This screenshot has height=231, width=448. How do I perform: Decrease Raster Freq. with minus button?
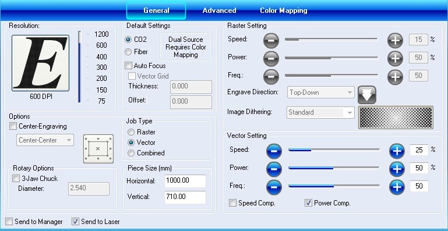pyautogui.click(x=271, y=77)
